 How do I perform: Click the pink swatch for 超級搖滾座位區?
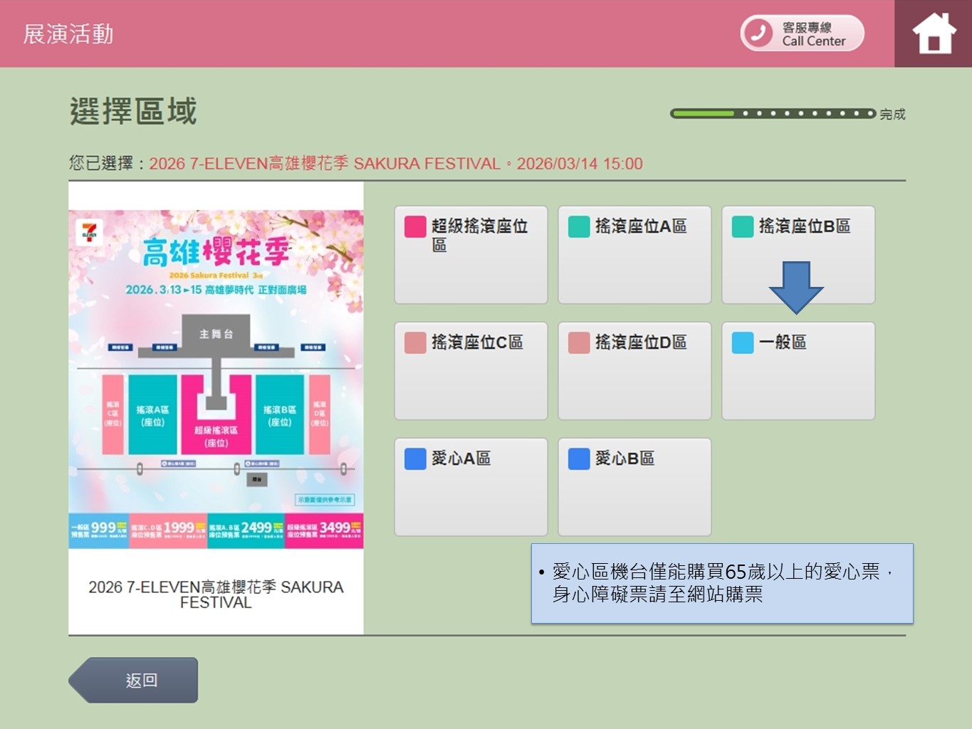pyautogui.click(x=415, y=226)
